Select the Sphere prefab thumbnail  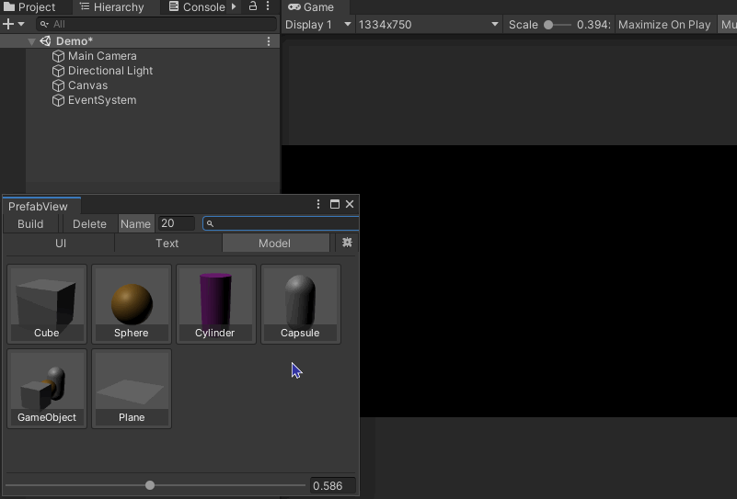point(132,303)
